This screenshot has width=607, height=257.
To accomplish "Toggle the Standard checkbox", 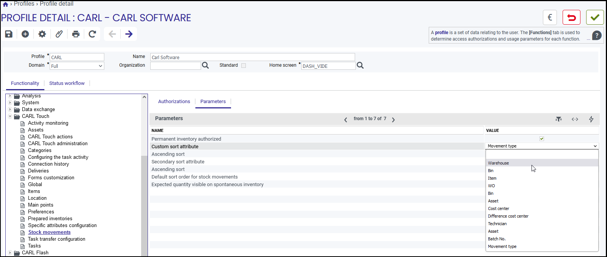I will (244, 66).
